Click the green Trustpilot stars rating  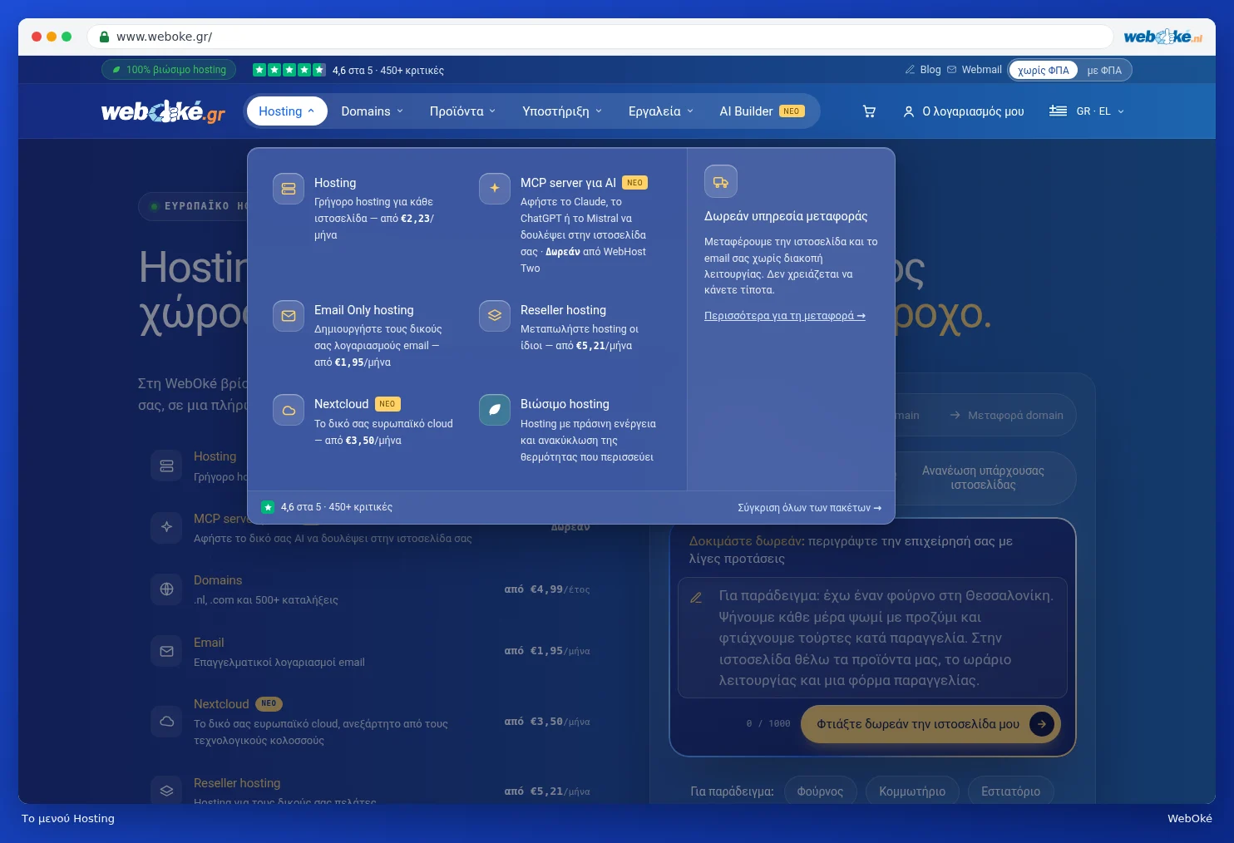(x=289, y=70)
